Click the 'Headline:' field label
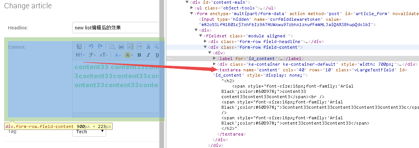The width and height of the screenshot is (419, 148). click(18, 28)
